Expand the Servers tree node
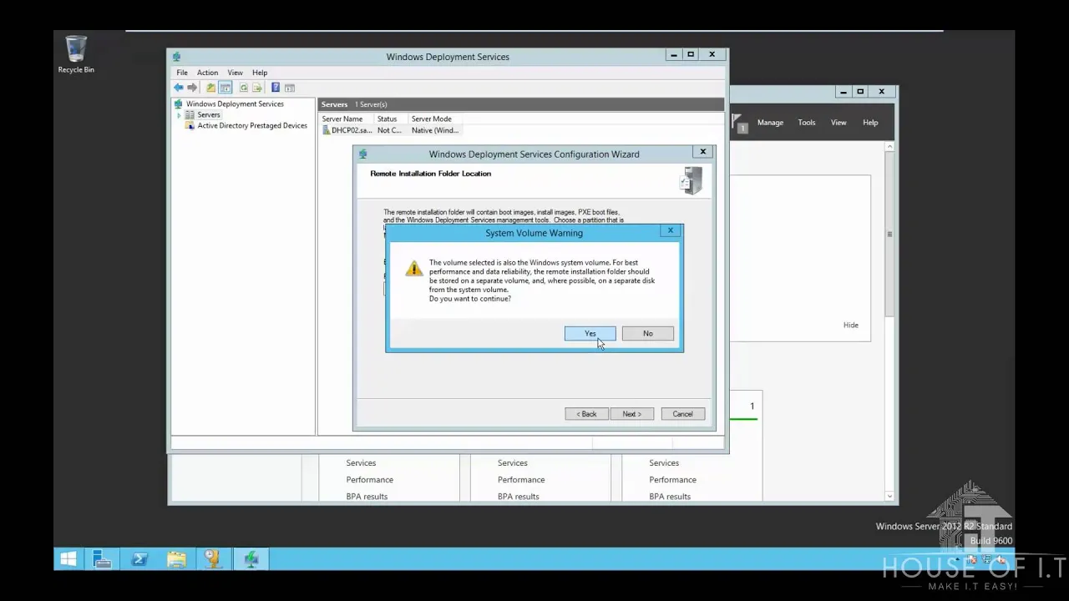The height and width of the screenshot is (601, 1069). tap(179, 115)
